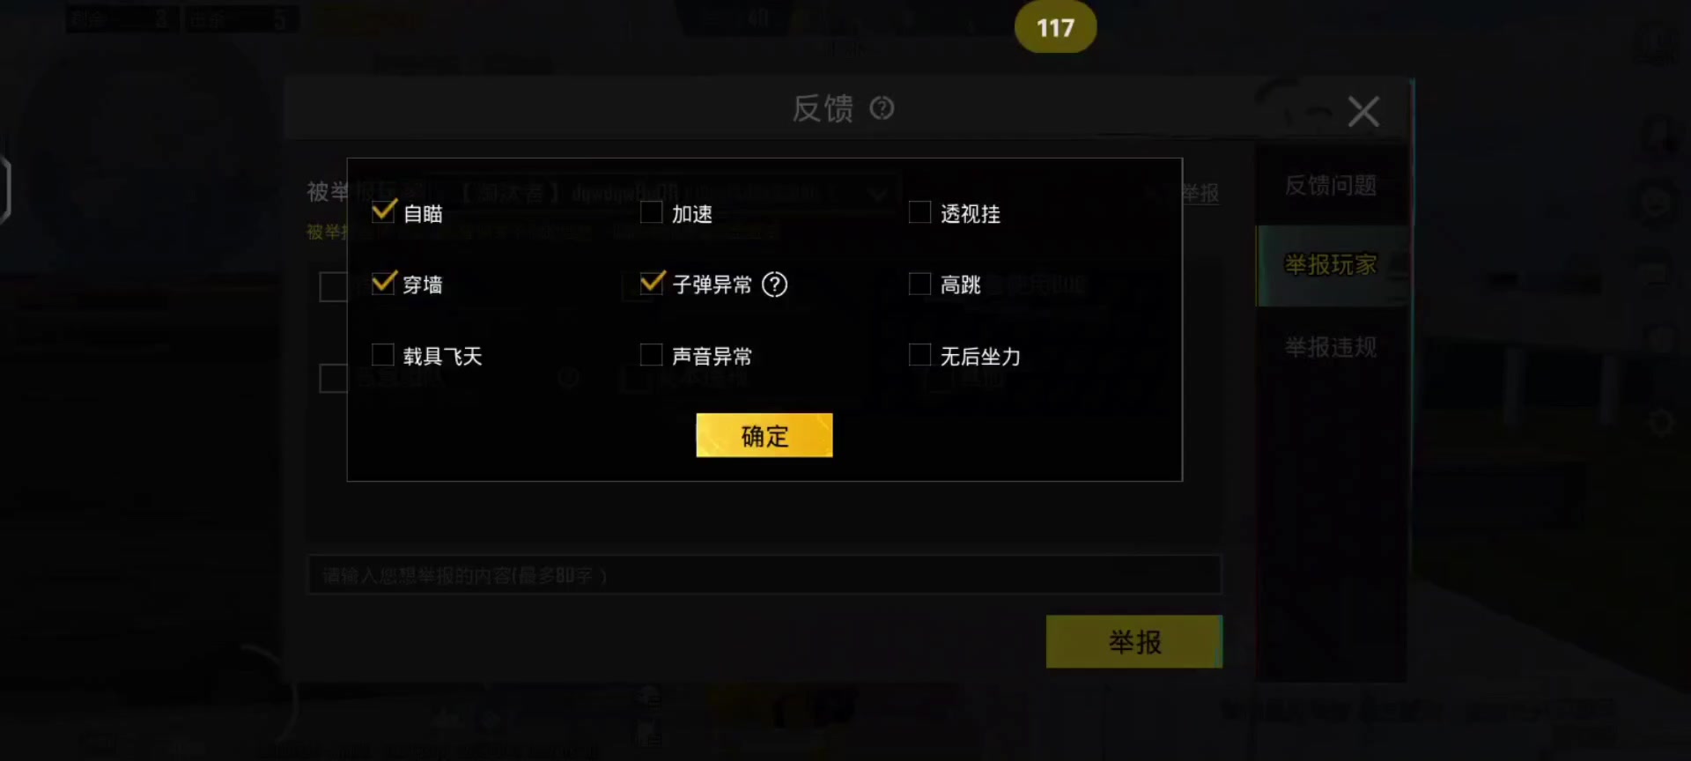The height and width of the screenshot is (761, 1691).
Task: Click the help icon next to 子弹异常
Action: pyautogui.click(x=774, y=284)
